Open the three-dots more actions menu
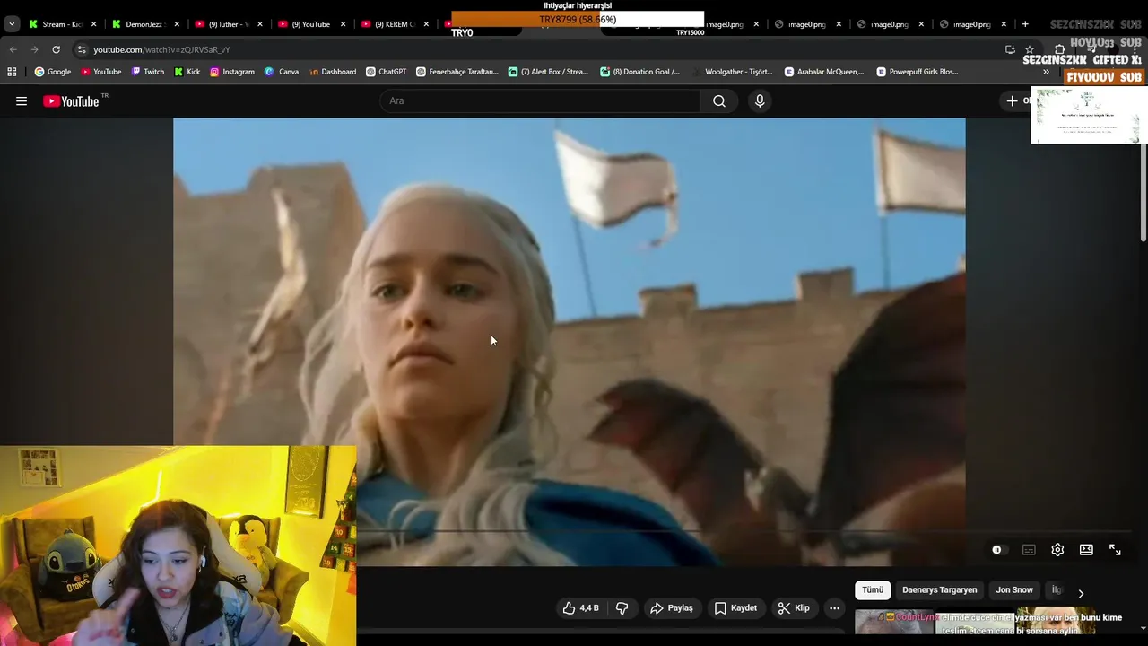 coord(834,608)
